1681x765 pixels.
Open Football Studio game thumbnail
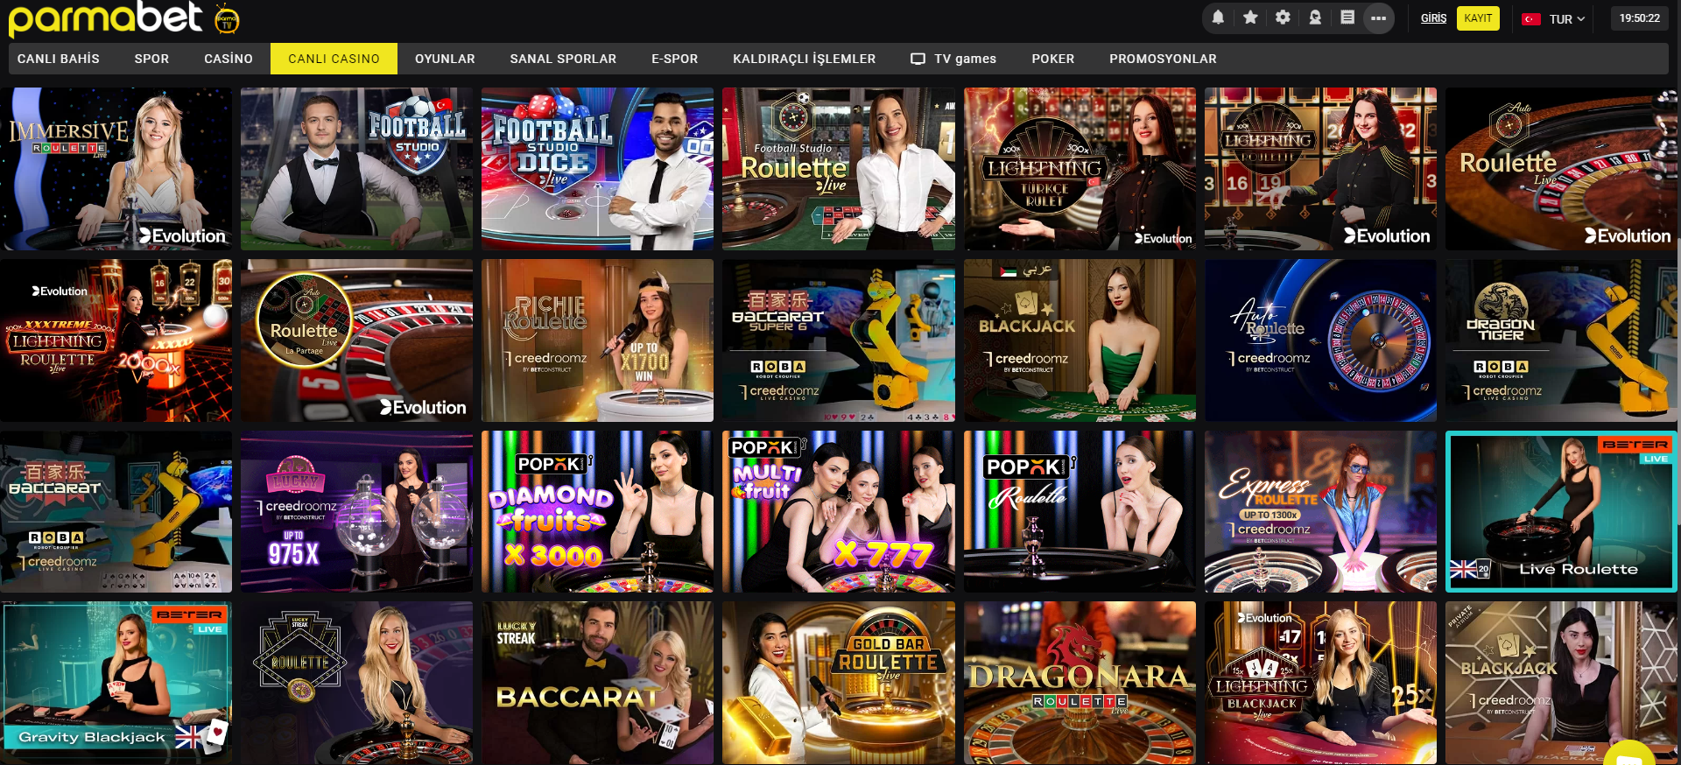click(356, 169)
